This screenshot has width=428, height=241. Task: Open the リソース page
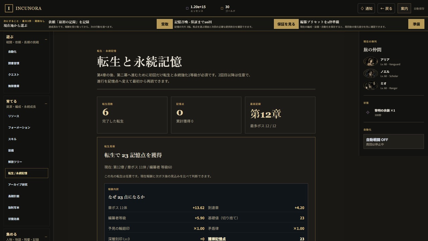(x=27, y=116)
